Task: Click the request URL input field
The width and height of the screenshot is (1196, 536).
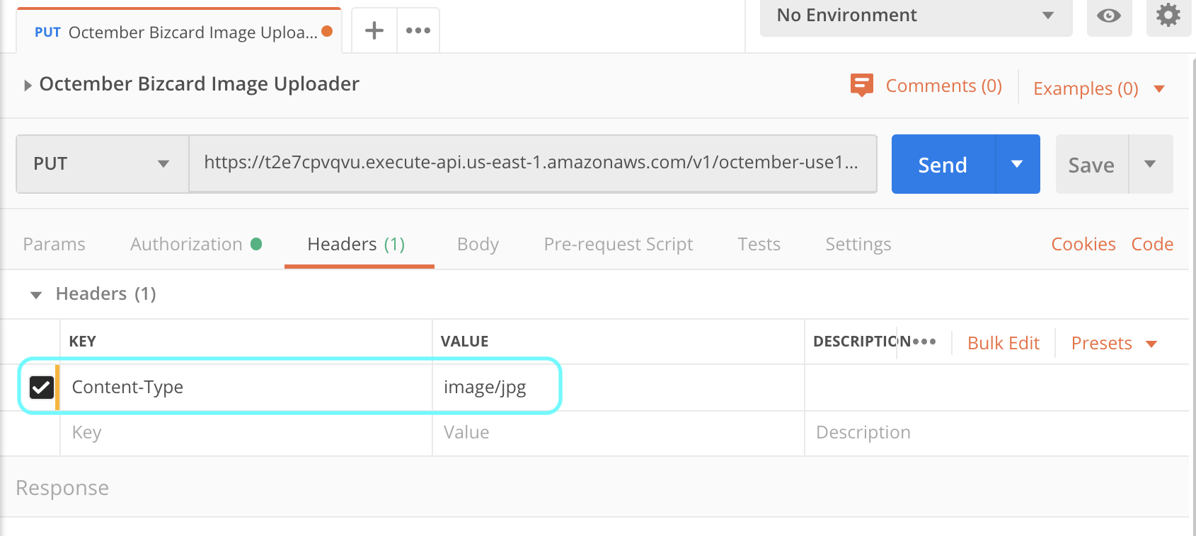Action: point(531,163)
